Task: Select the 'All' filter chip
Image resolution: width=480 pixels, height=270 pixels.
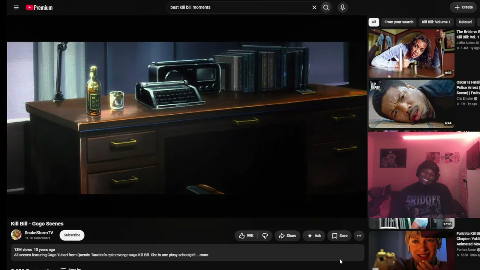Action: 373,22
